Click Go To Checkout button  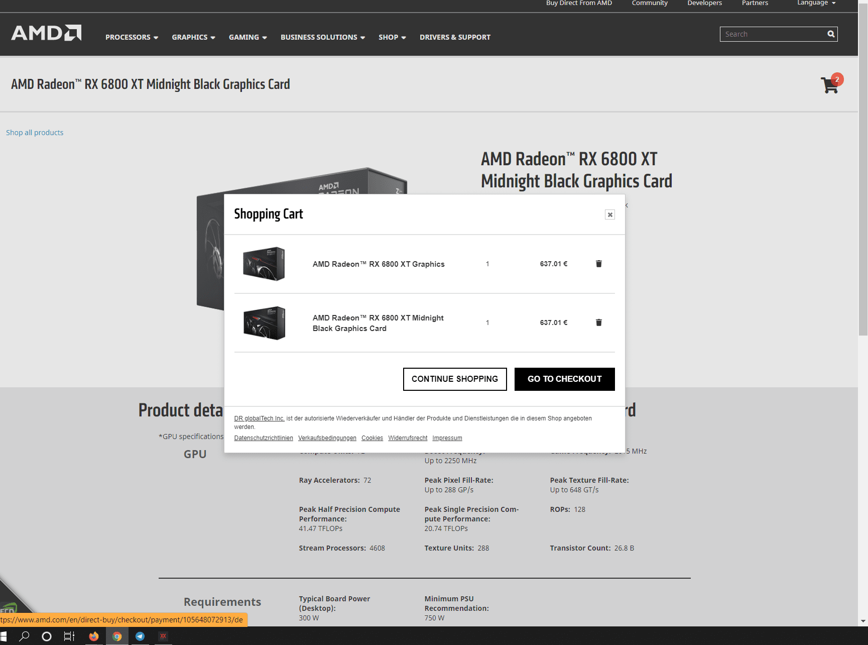point(565,379)
